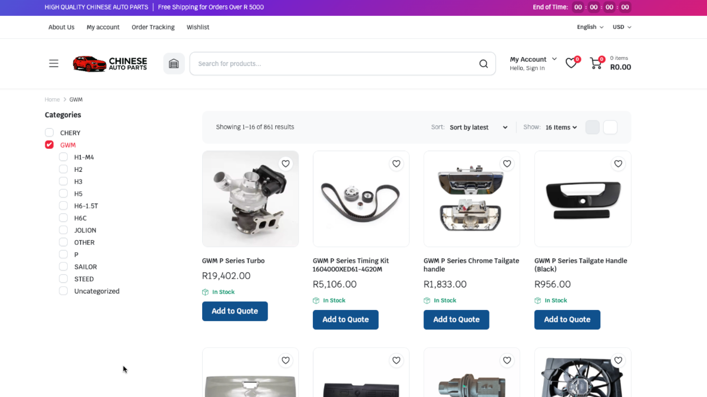Open the hamburger menu icon
Viewport: 707px width, 397px height.
coord(54,63)
